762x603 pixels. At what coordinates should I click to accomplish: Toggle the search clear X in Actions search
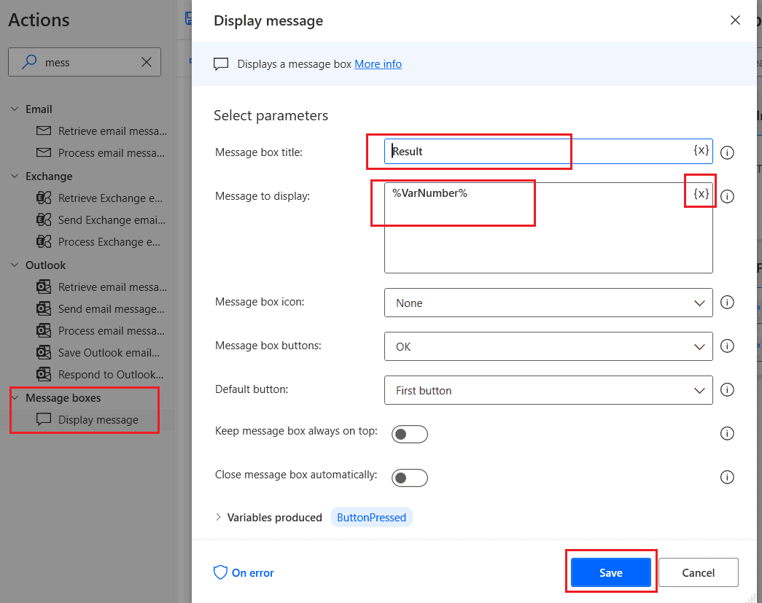[146, 62]
